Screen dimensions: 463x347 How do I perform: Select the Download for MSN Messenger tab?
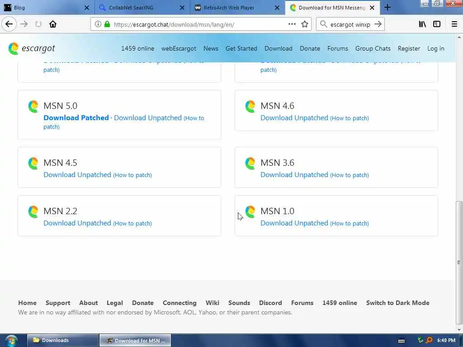(332, 8)
